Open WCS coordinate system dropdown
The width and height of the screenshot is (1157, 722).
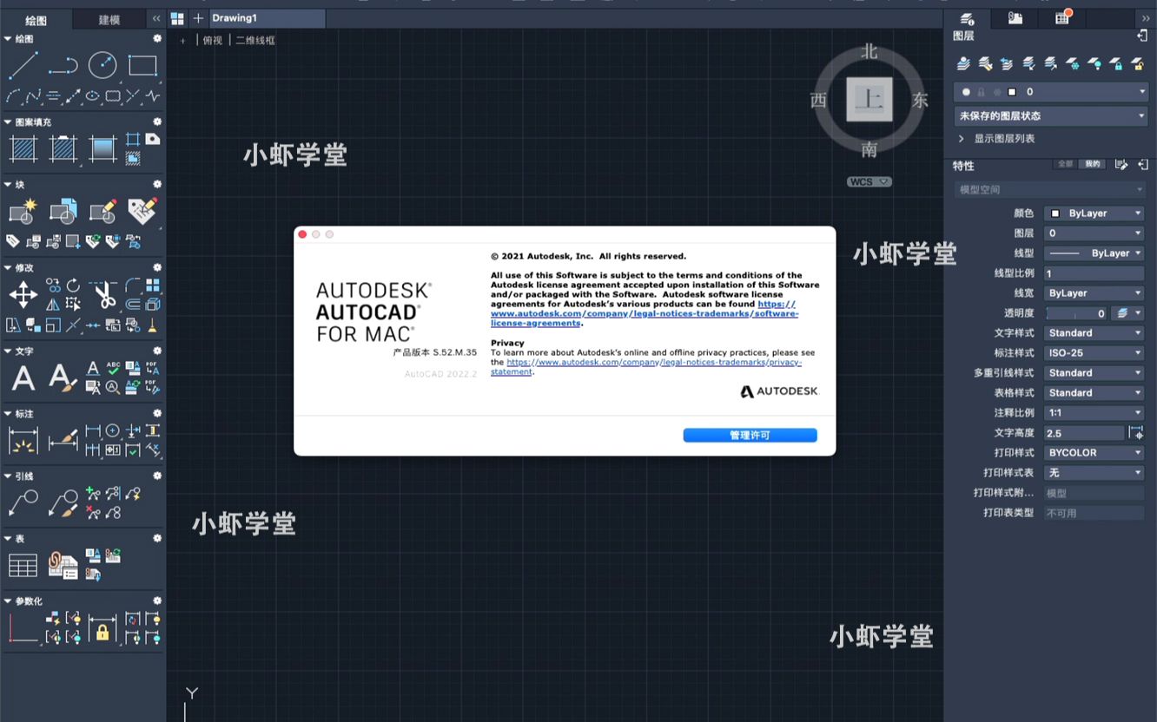point(869,182)
